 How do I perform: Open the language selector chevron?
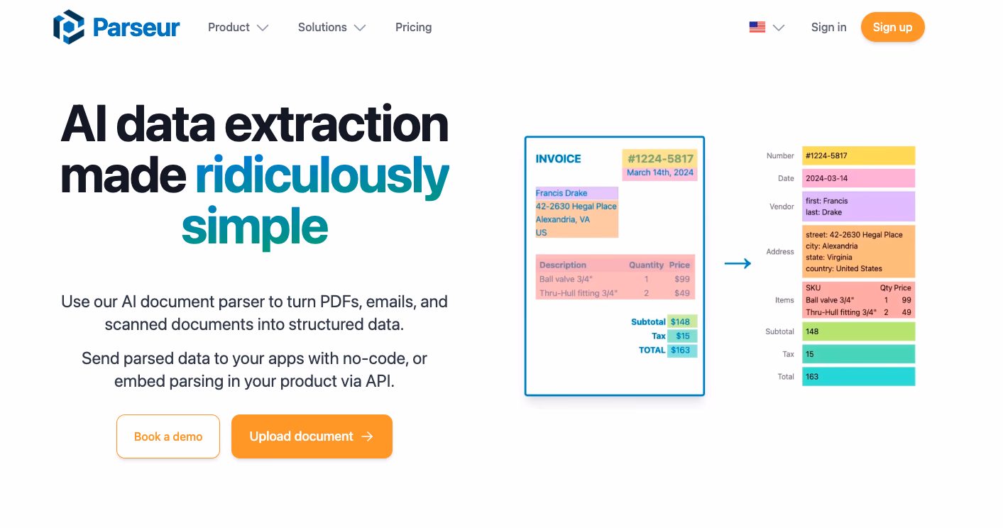pos(779,28)
